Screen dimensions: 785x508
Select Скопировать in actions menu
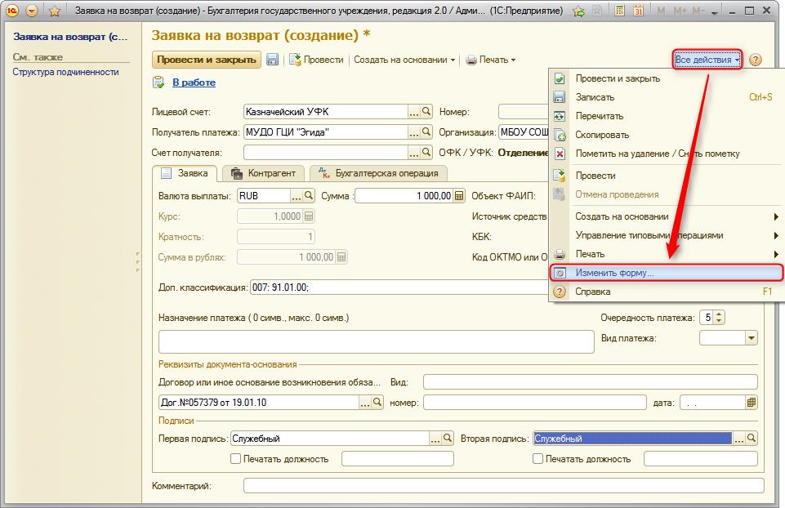tap(667, 135)
